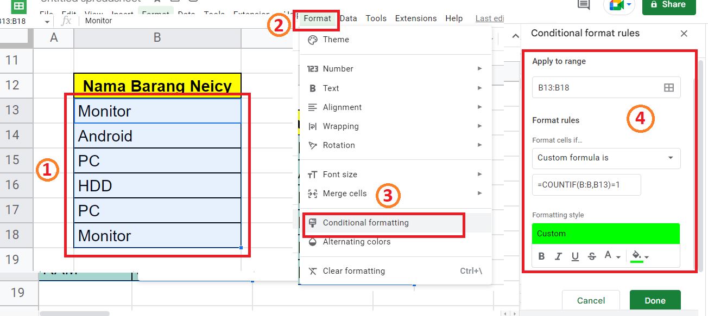Click the Conditional formatting paint icon
Image resolution: width=708 pixels, height=316 pixels.
pos(313,223)
